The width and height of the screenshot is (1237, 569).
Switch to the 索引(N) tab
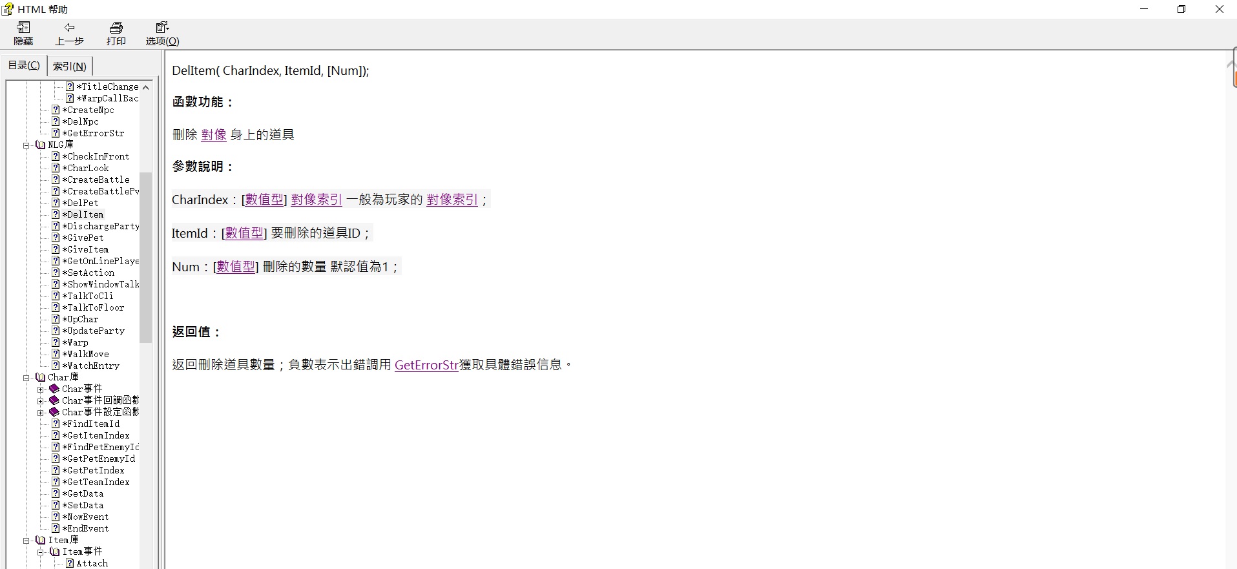coord(70,66)
